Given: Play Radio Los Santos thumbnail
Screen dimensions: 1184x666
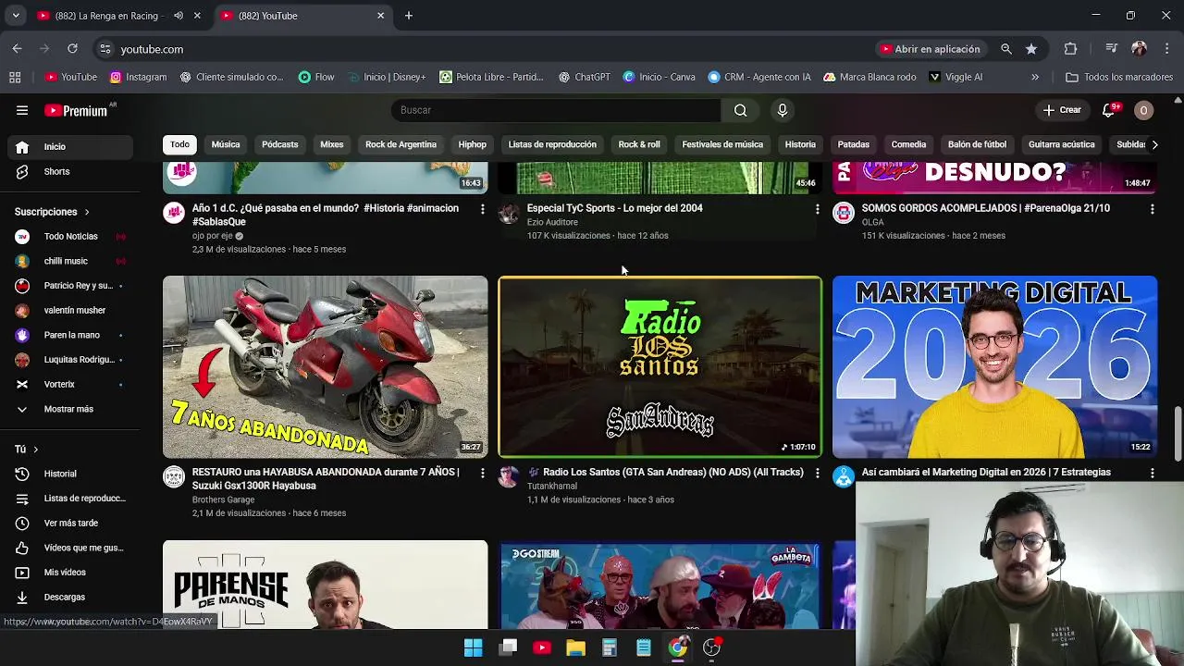Looking at the screenshot, I should click(x=660, y=367).
